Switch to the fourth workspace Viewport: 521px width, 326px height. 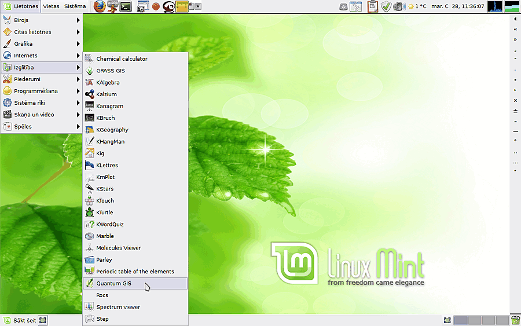502,320
